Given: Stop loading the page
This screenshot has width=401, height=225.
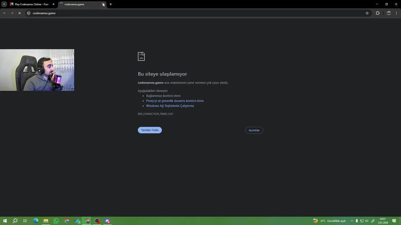Looking at the screenshot, I should click(19, 13).
